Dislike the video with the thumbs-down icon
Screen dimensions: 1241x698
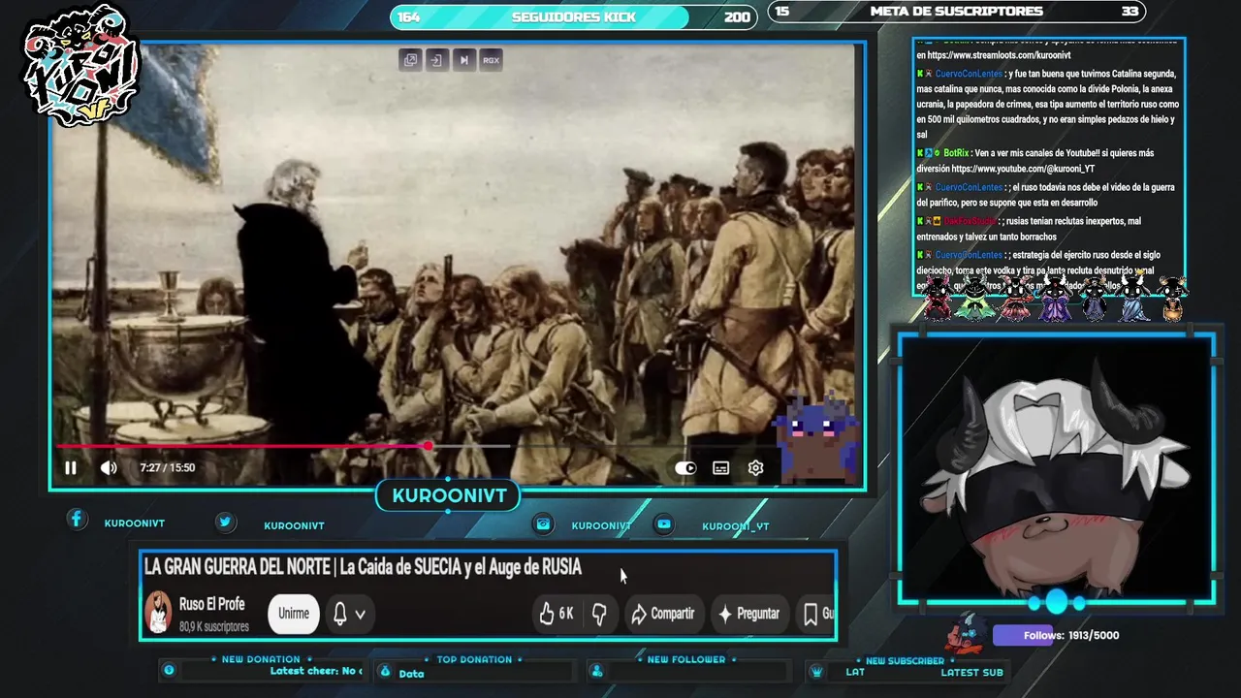(x=599, y=614)
